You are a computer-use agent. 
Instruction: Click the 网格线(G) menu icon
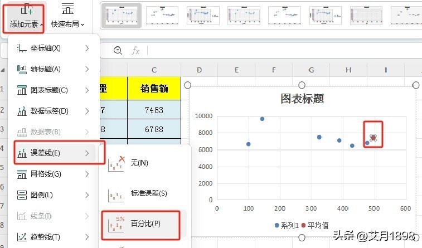click(22, 174)
